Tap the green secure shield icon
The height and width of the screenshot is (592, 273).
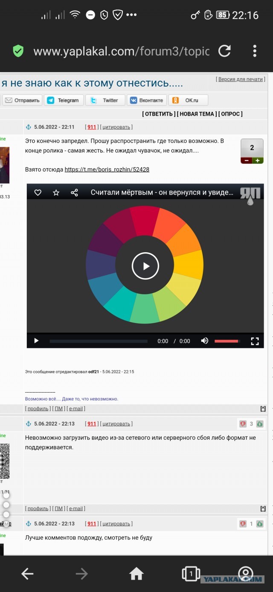tap(18, 51)
